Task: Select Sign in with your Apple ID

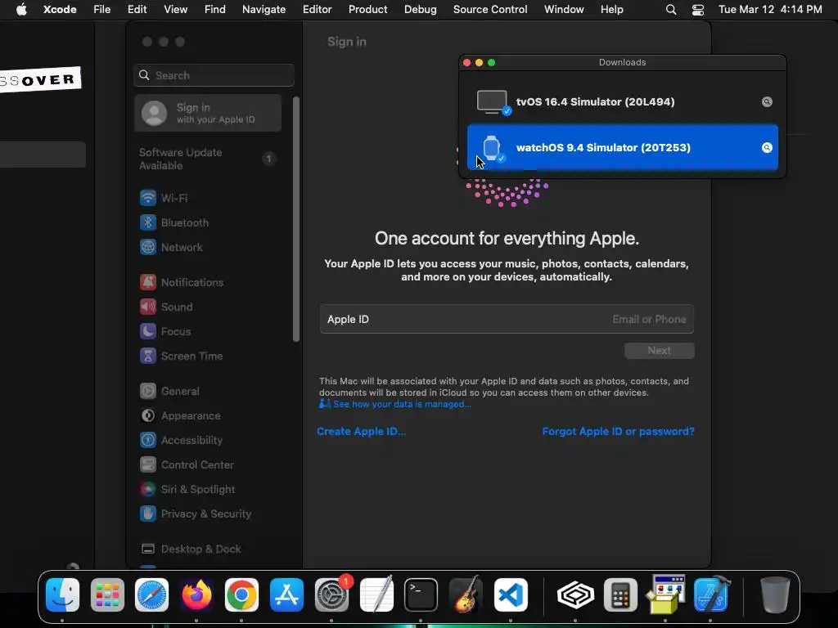Action: [x=208, y=113]
